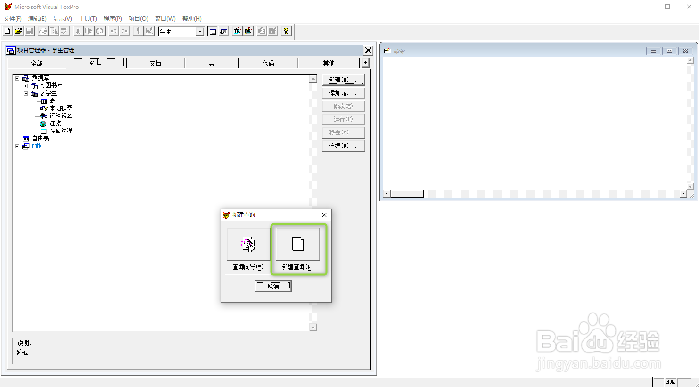Expand the 图书库 database node
This screenshot has height=387, width=699.
tap(26, 86)
